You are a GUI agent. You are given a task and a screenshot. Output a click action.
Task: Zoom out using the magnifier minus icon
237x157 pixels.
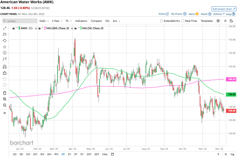(5, 105)
